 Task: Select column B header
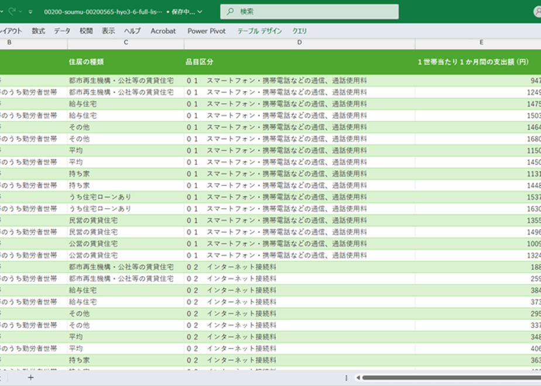pyautogui.click(x=33, y=42)
